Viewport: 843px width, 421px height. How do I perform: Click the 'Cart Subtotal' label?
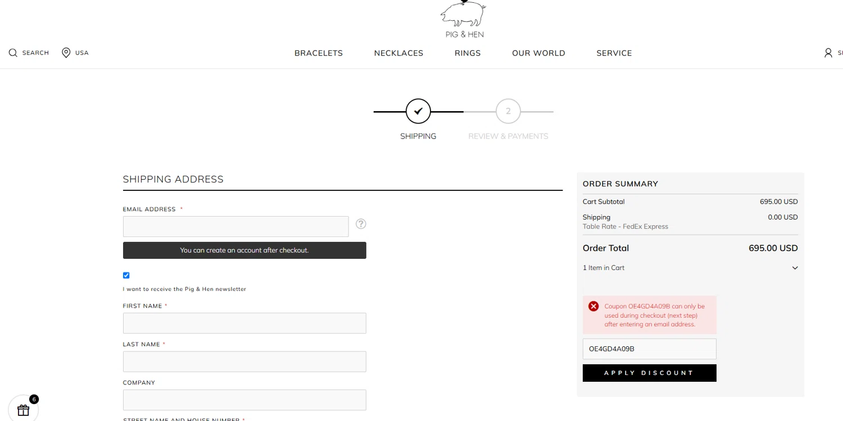click(604, 202)
